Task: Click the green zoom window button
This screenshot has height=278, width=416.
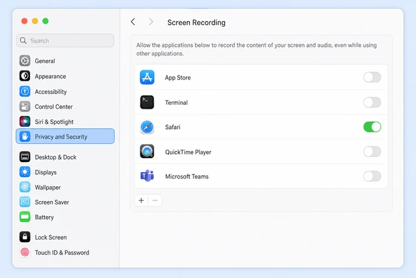Action: click(x=45, y=21)
